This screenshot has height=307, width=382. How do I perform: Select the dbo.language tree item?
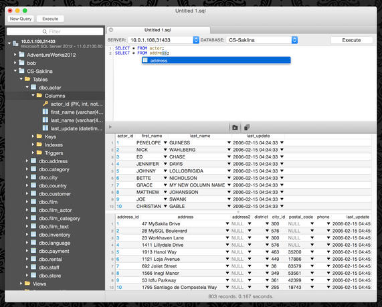click(54, 243)
